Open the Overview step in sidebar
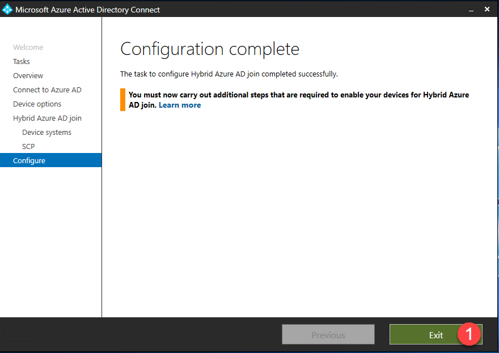The image size is (499, 353). tap(28, 76)
